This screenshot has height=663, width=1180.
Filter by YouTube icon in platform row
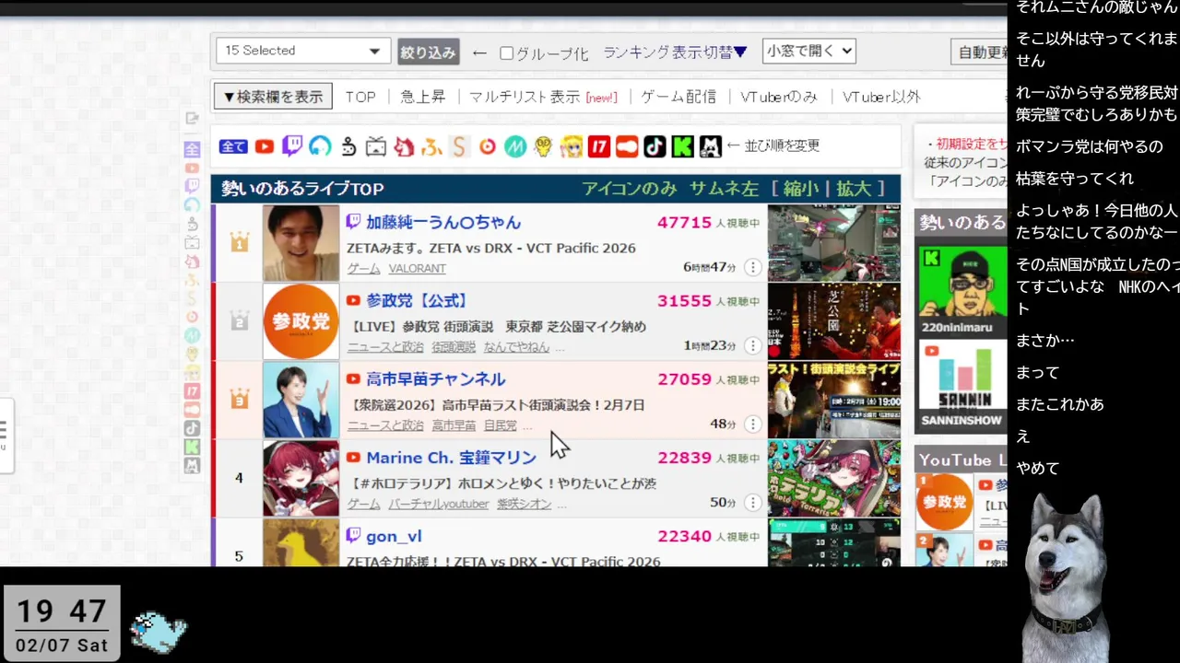point(265,146)
